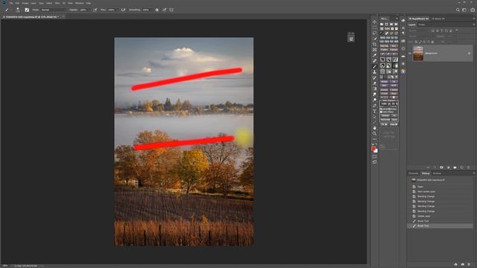Image resolution: width=477 pixels, height=268 pixels.
Task: Select the Crop tool
Action: pos(374,45)
